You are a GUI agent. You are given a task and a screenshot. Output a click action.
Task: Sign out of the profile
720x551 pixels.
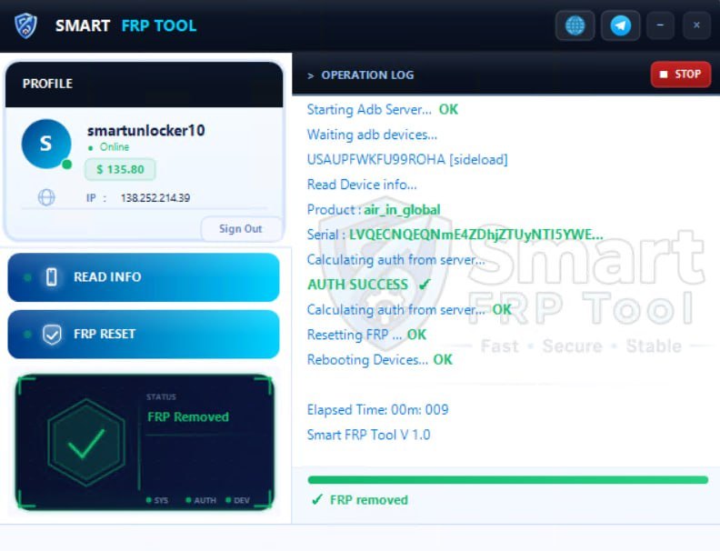[241, 228]
